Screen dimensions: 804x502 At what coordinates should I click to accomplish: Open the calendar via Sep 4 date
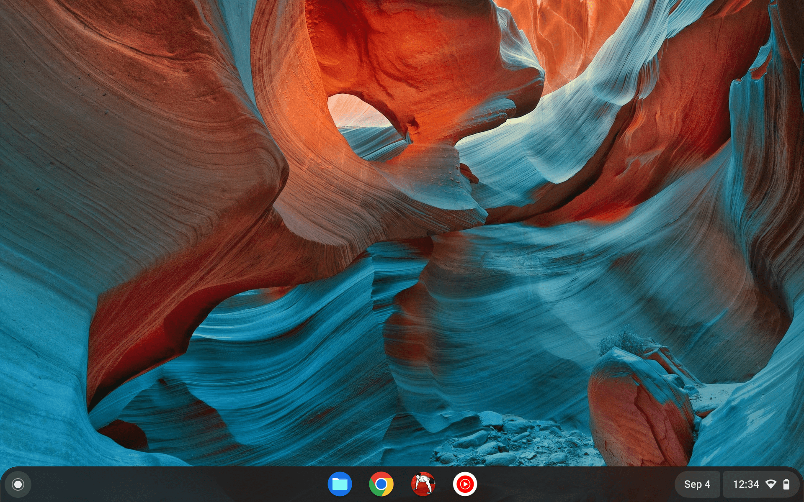(697, 484)
